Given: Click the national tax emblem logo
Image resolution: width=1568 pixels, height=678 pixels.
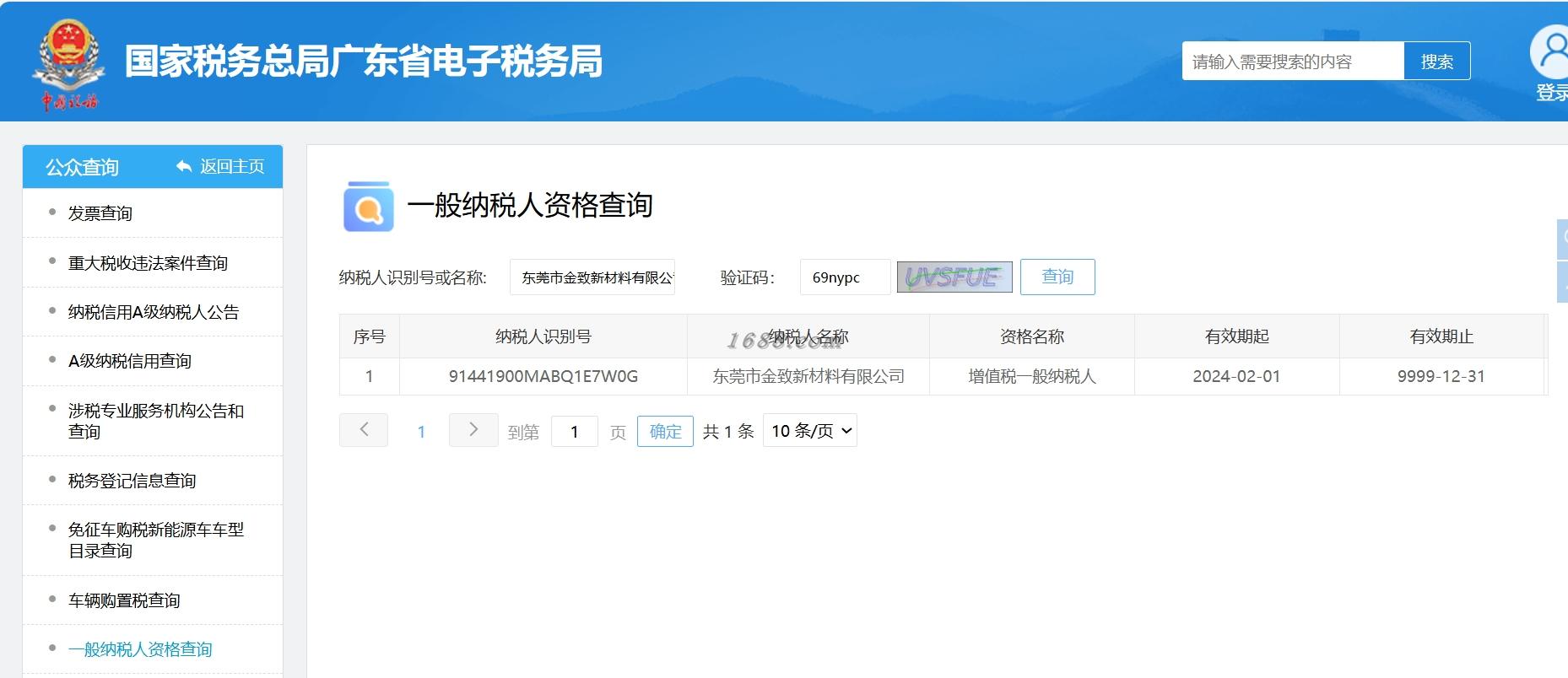Looking at the screenshot, I should 69,64.
